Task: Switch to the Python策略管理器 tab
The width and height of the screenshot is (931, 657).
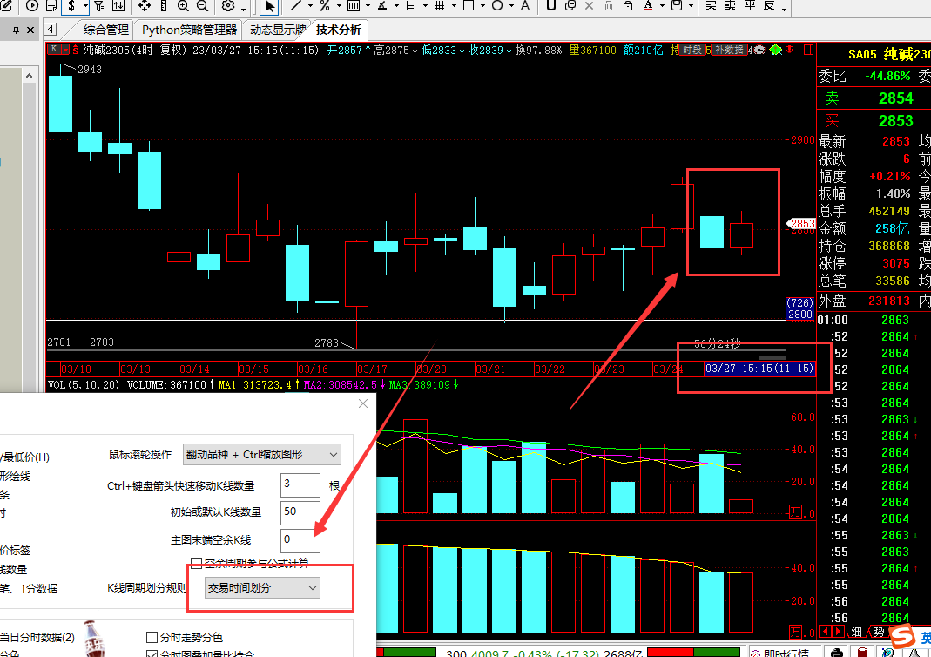Action: [189, 30]
